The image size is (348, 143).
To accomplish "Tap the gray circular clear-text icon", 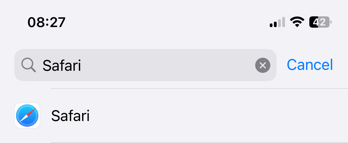I will (263, 65).
